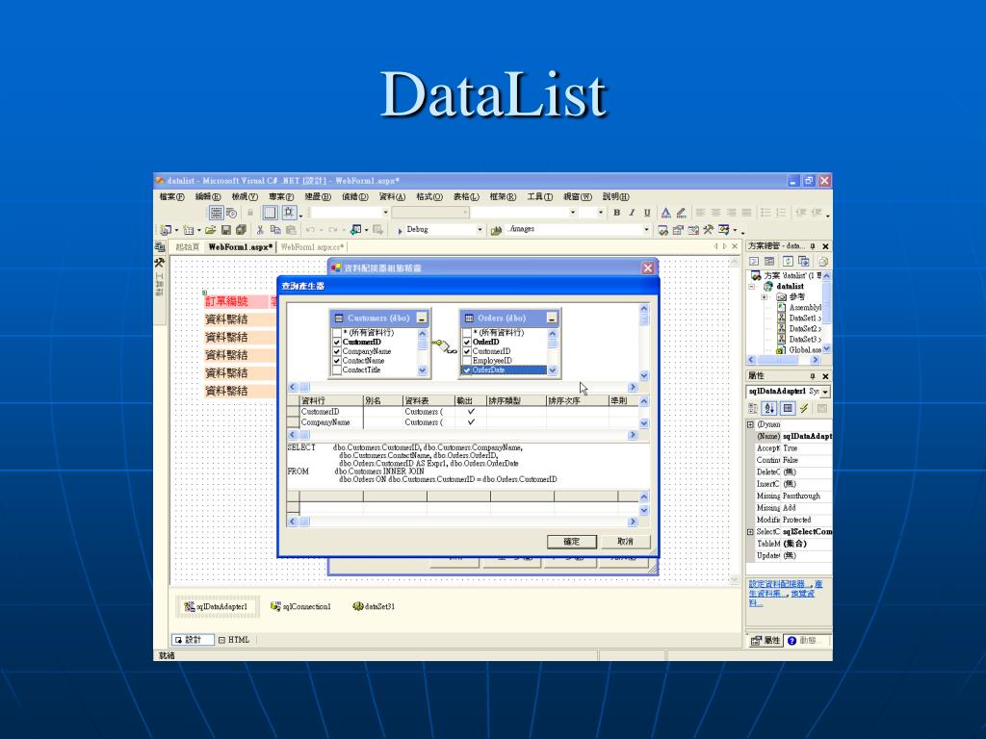Click the background highlight pen icon
The image size is (986, 739).
(681, 213)
